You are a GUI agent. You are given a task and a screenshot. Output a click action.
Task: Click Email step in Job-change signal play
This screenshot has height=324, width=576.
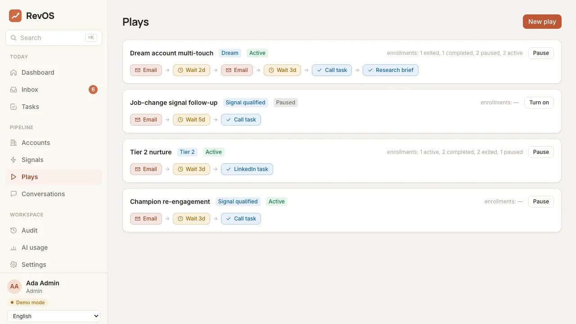click(x=146, y=120)
